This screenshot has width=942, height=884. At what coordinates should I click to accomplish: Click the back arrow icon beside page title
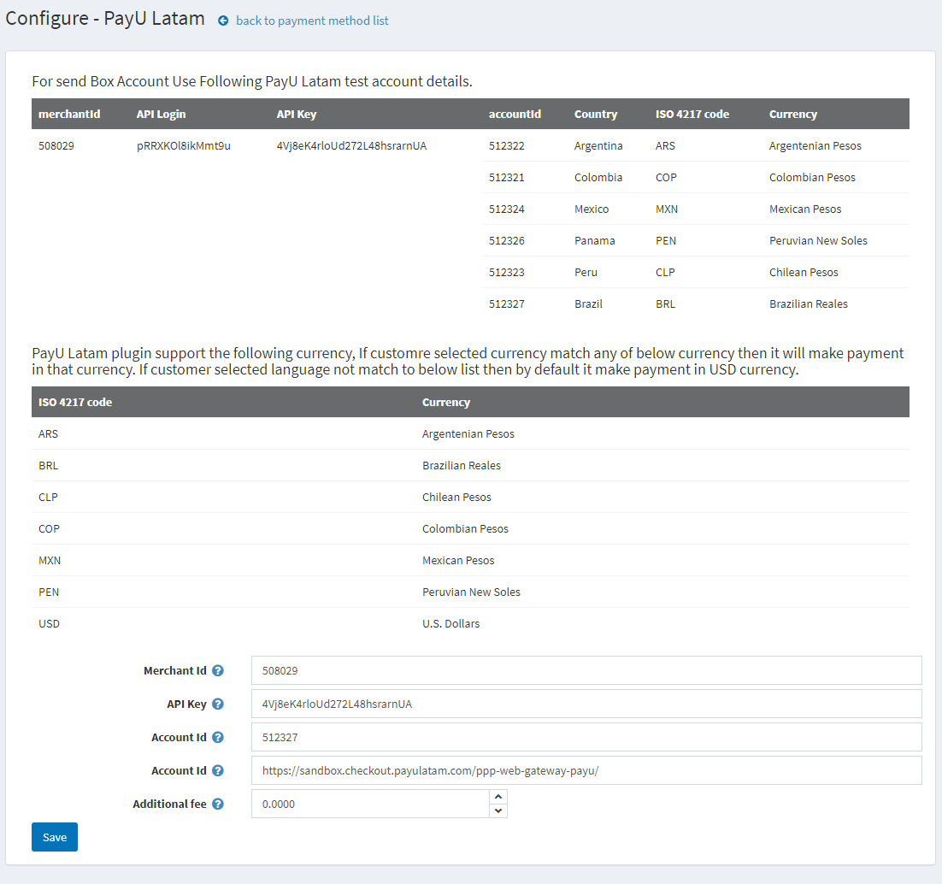[223, 21]
